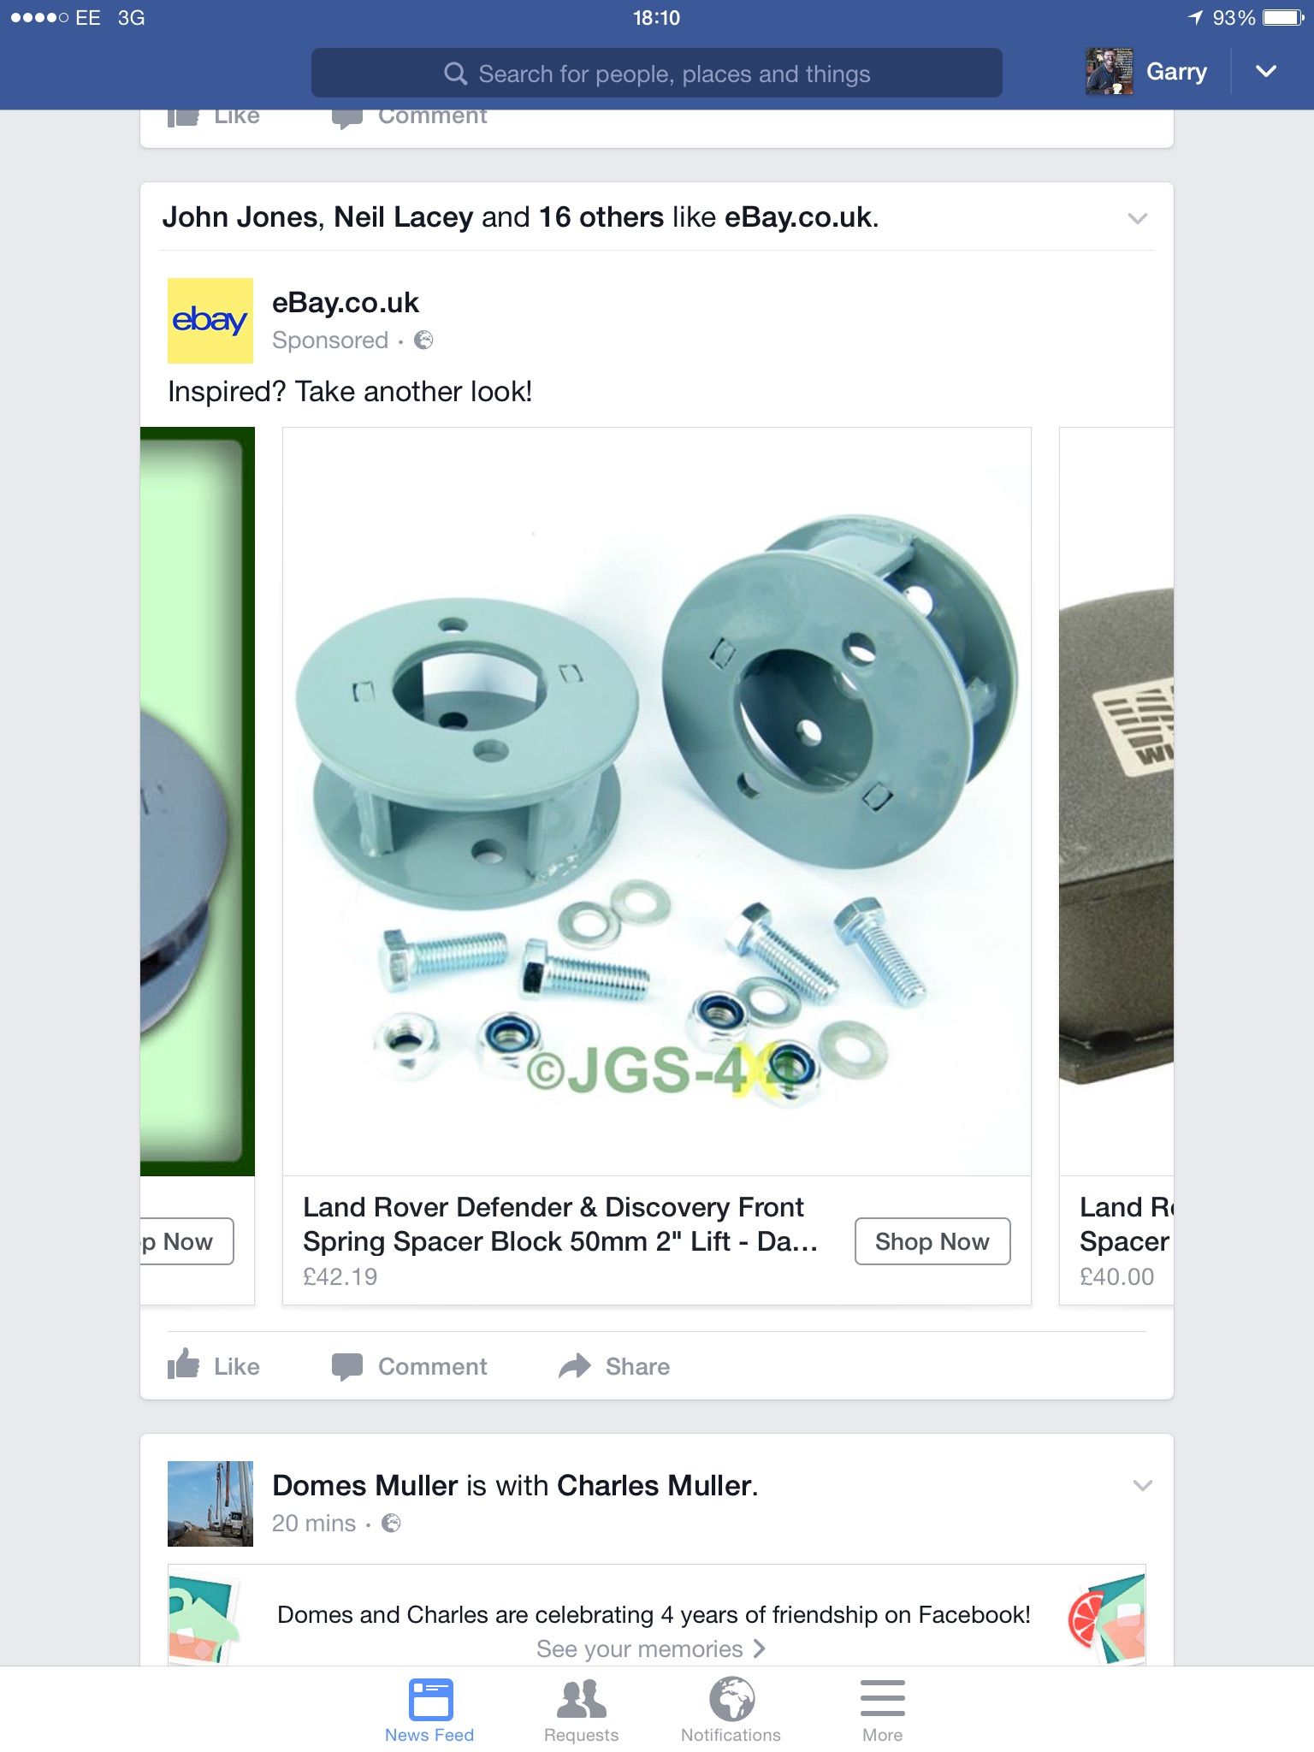Open the More menu tab
This screenshot has height=1752, width=1314.
[883, 1710]
